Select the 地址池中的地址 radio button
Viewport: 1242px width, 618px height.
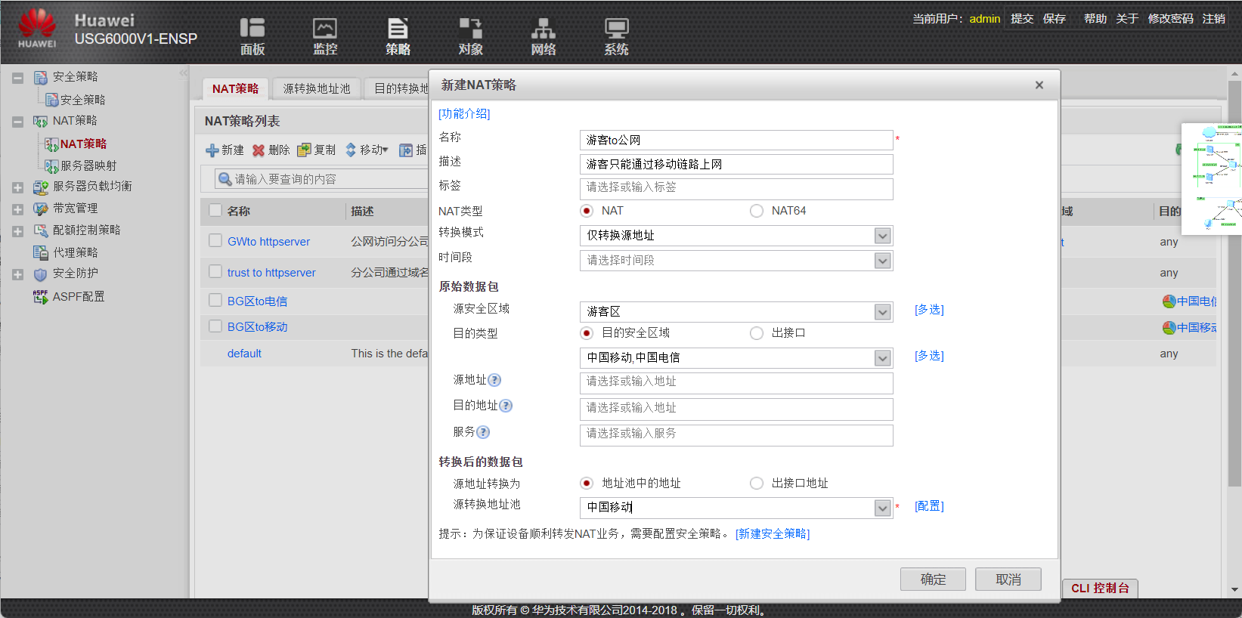click(587, 484)
